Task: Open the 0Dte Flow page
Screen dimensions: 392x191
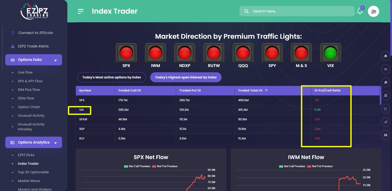Action: tap(26, 98)
